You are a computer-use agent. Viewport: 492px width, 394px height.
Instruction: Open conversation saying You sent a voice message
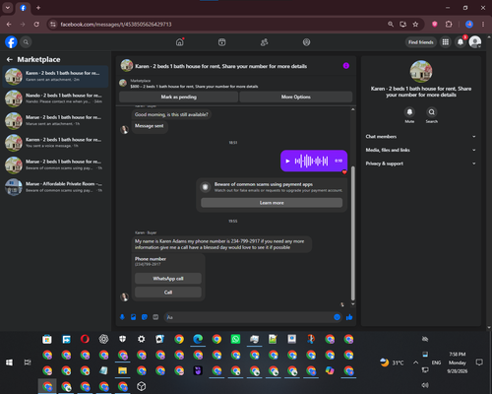(x=55, y=143)
